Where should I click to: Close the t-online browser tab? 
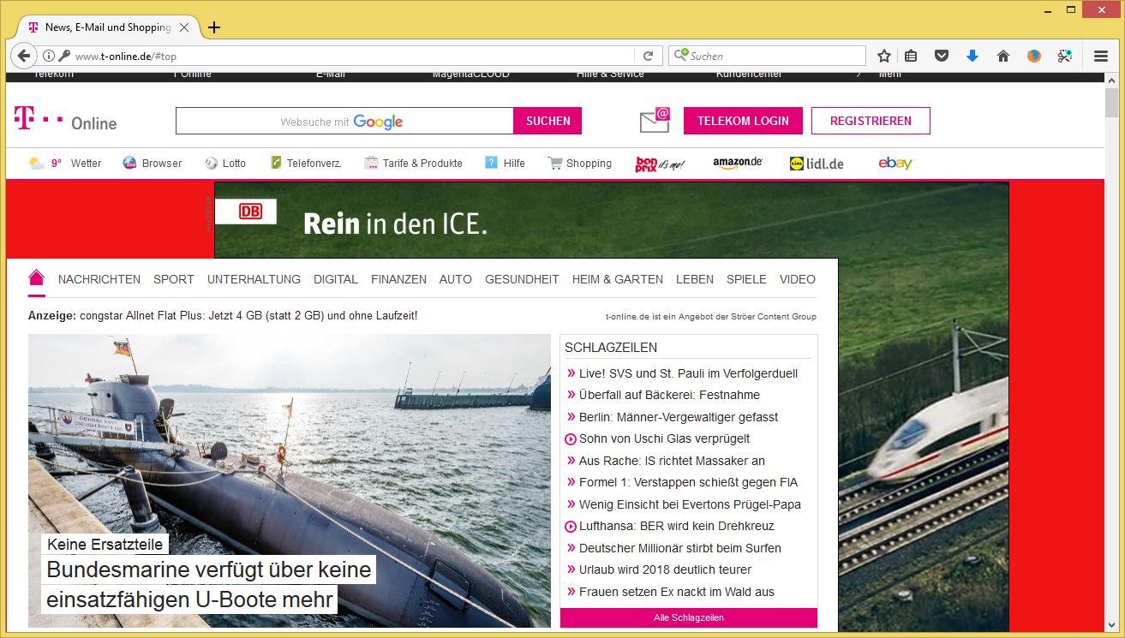[x=184, y=27]
